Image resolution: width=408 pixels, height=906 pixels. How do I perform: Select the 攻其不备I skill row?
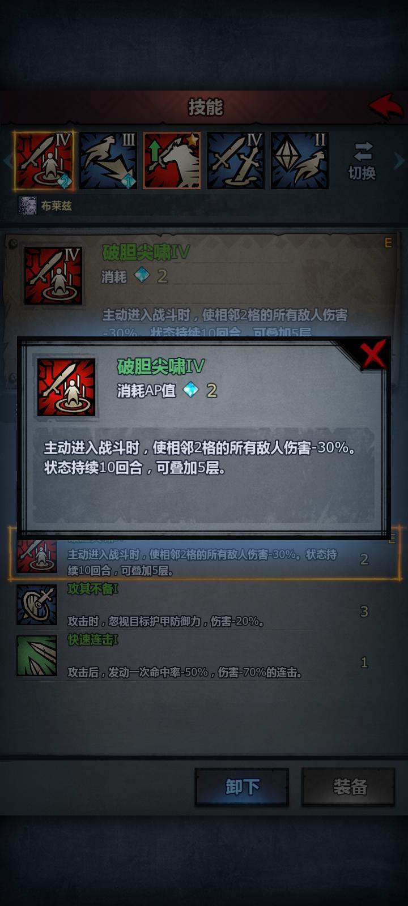[204, 605]
